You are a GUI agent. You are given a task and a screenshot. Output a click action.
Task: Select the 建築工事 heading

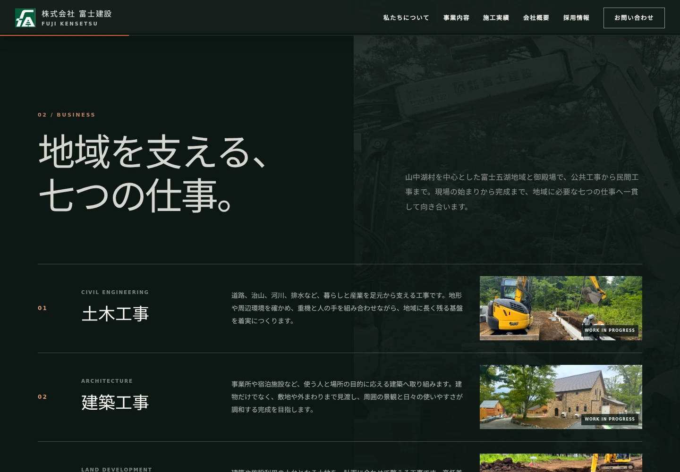point(115,403)
